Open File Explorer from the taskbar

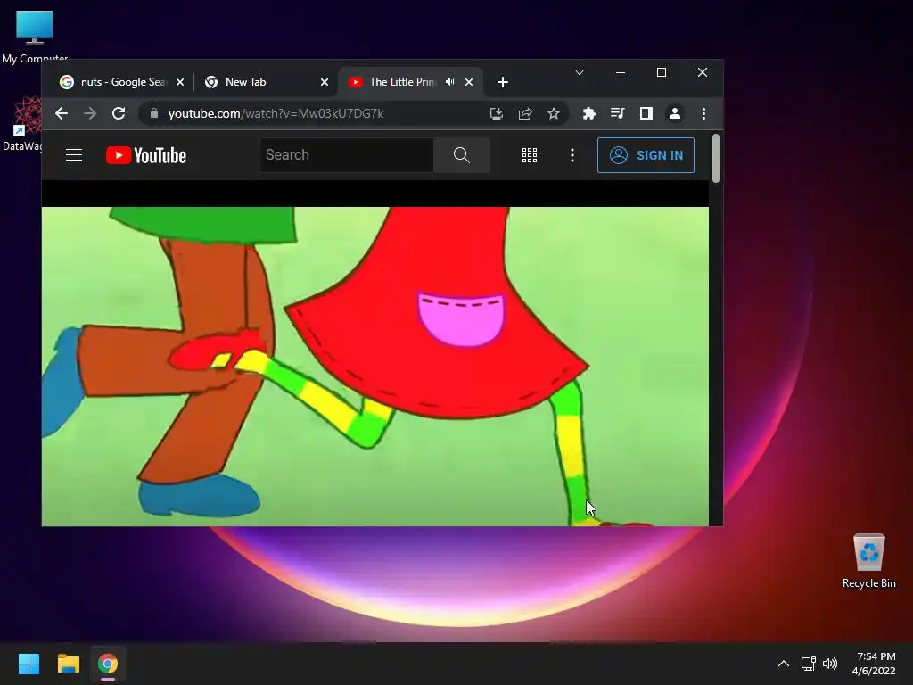(x=68, y=664)
